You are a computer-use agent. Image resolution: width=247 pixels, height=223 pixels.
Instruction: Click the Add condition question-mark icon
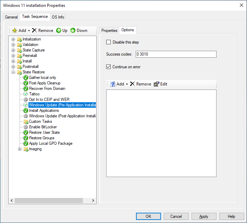[x=113, y=84]
